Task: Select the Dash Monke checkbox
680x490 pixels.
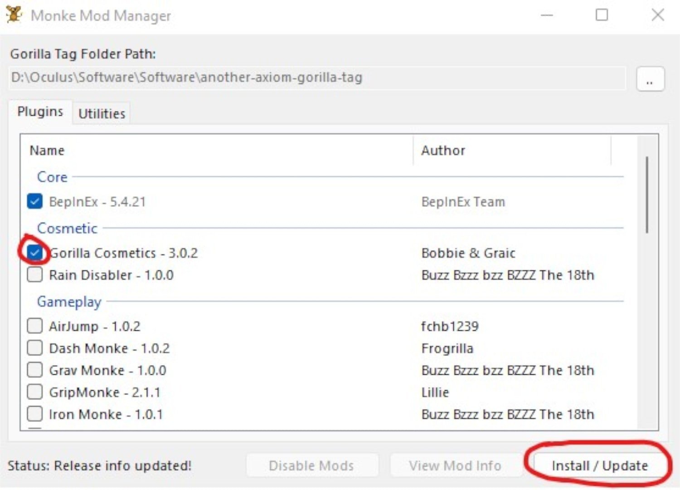Action: click(x=34, y=347)
